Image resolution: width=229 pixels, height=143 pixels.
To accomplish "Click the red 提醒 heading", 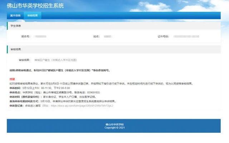I will pyautogui.click(x=12, y=79).
